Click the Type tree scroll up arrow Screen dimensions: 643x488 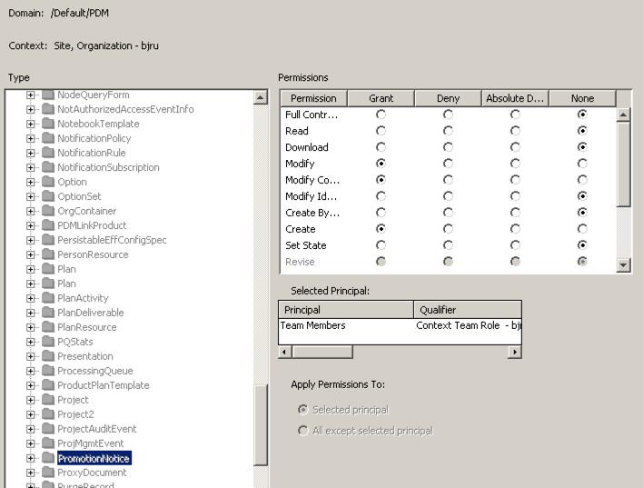point(261,97)
